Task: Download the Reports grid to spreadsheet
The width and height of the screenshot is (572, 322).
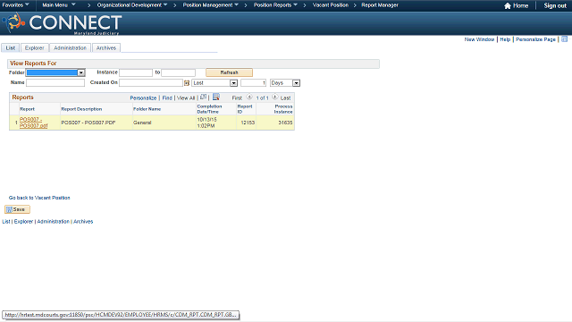Action: point(216,97)
